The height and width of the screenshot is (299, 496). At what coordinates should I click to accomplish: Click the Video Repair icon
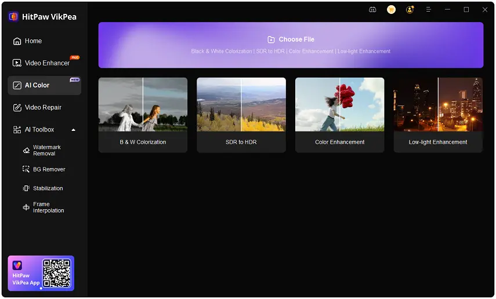(17, 107)
